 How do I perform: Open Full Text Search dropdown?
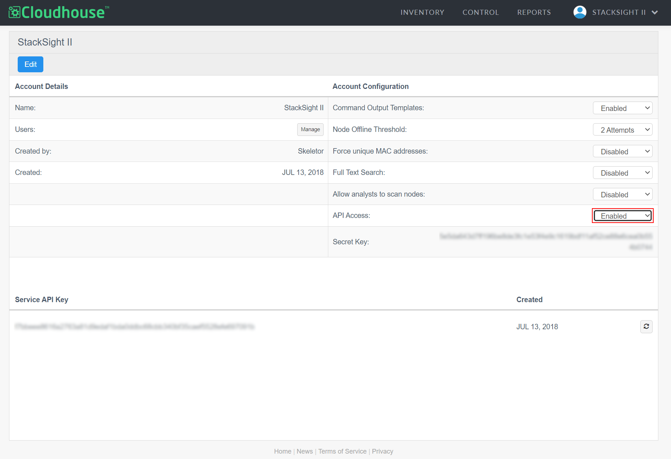click(x=623, y=173)
